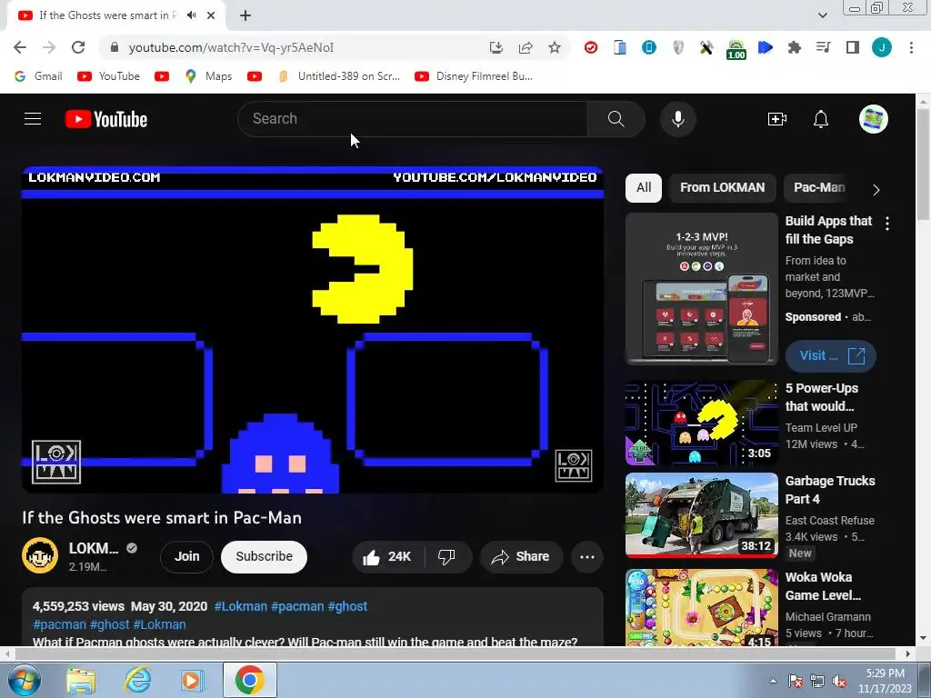Open the 5 Power-Ups video thumbnail
The image size is (931, 698).
(701, 424)
